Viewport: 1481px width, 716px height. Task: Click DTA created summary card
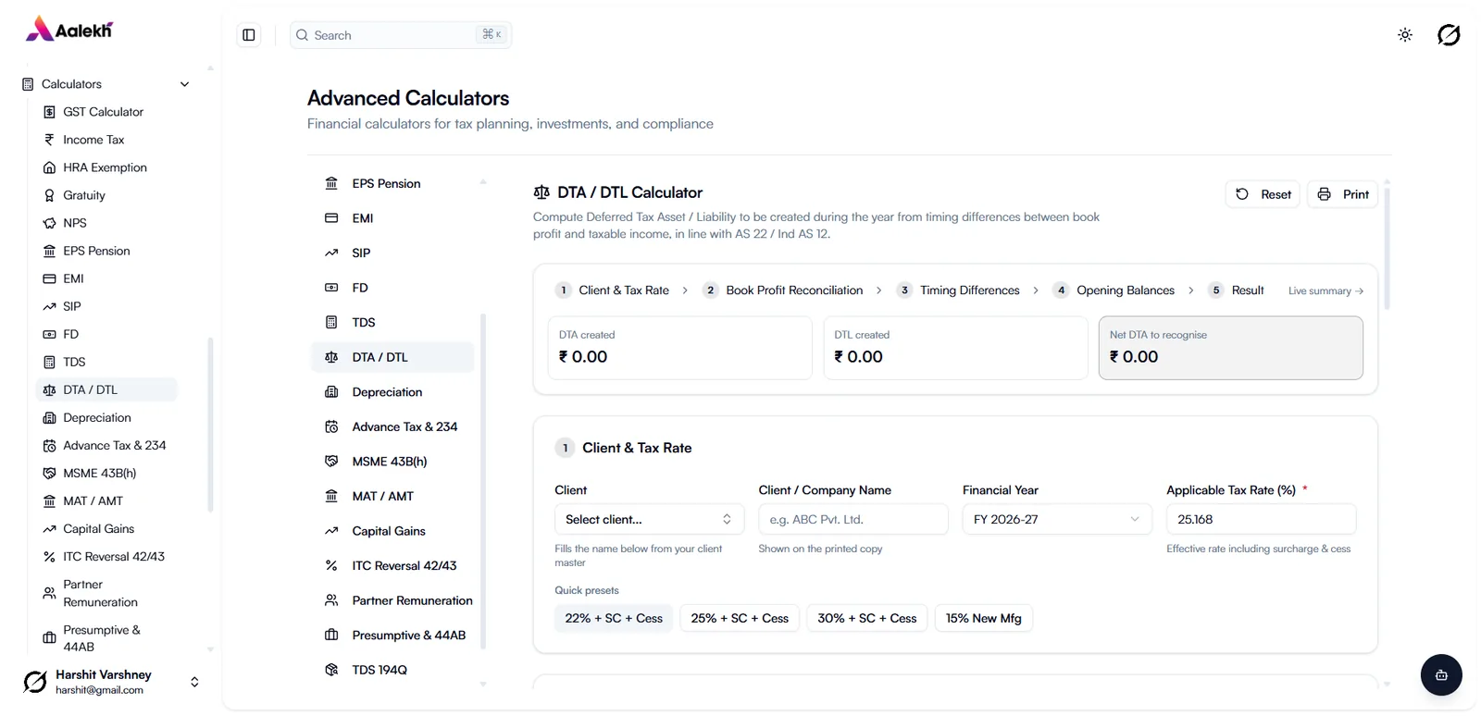(679, 348)
